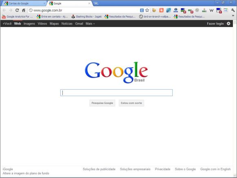Image resolution: width=237 pixels, height=178 pixels.
Task: Open the yellow smiley face extension
Action: [x=154, y=10]
